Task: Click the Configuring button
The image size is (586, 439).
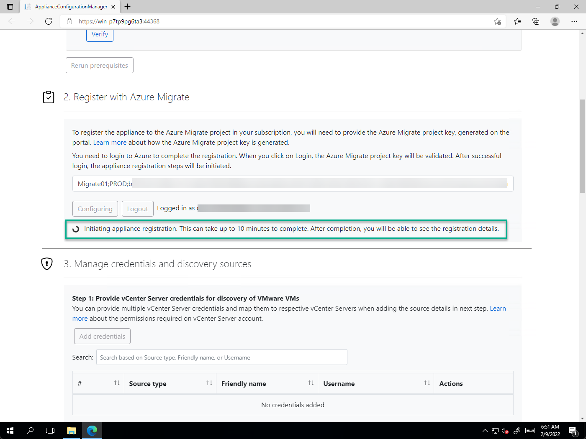Action: 95,209
